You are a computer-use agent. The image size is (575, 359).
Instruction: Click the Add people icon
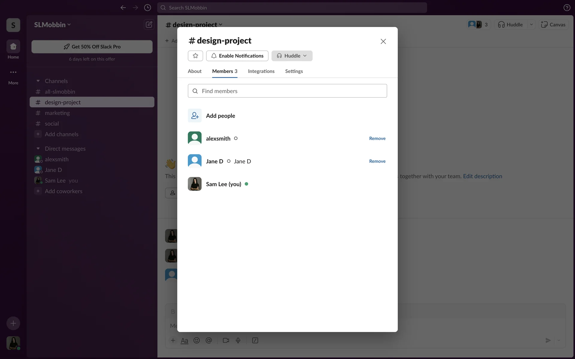click(x=195, y=115)
